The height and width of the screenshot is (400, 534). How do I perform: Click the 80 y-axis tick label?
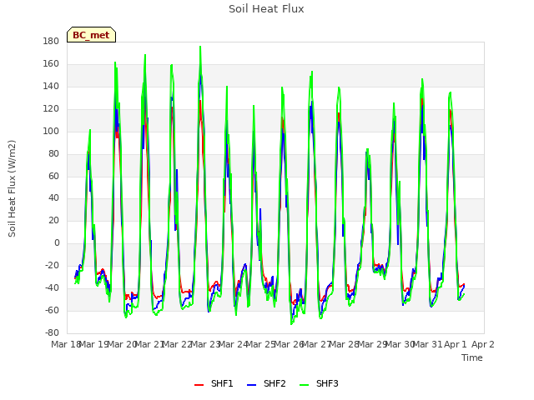pos(53,153)
